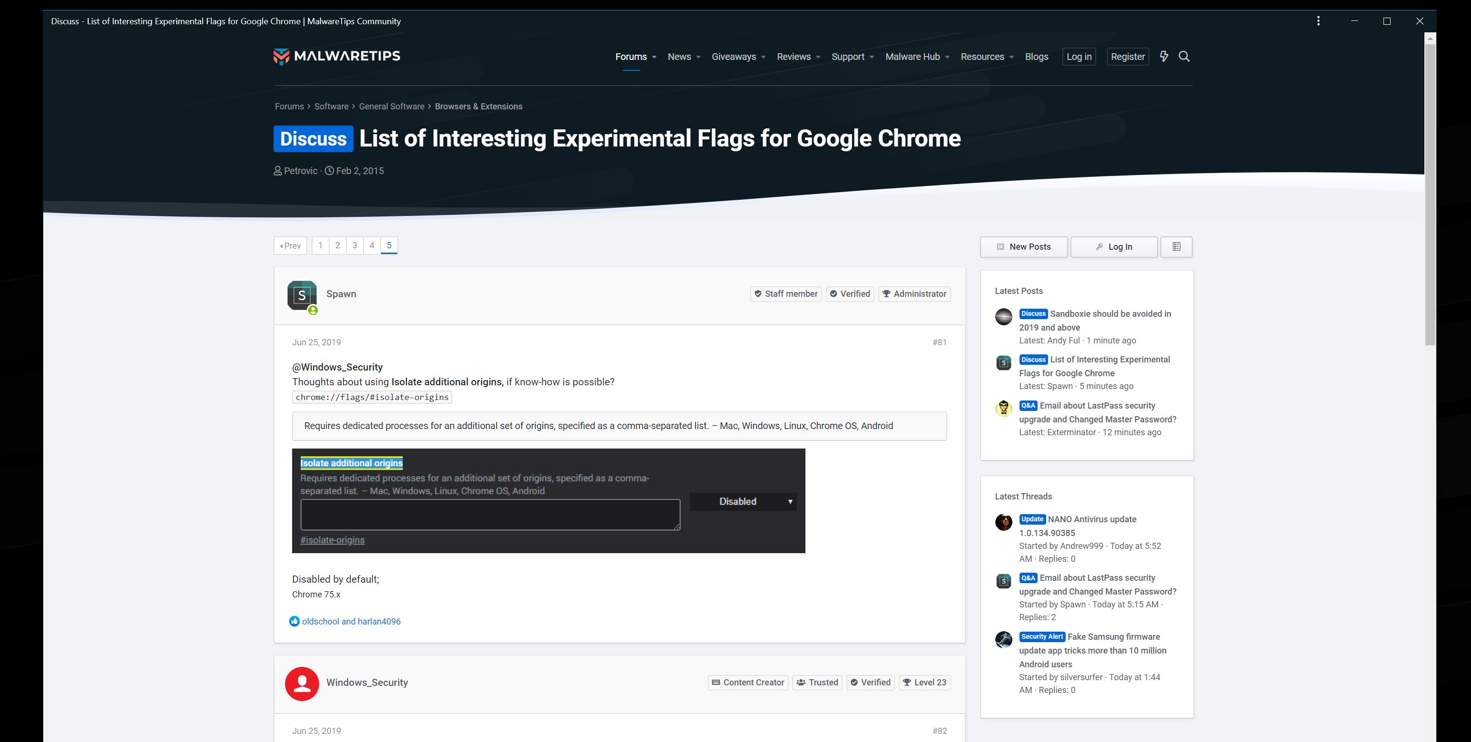Open the Disabled flag dropdown

coord(743,502)
